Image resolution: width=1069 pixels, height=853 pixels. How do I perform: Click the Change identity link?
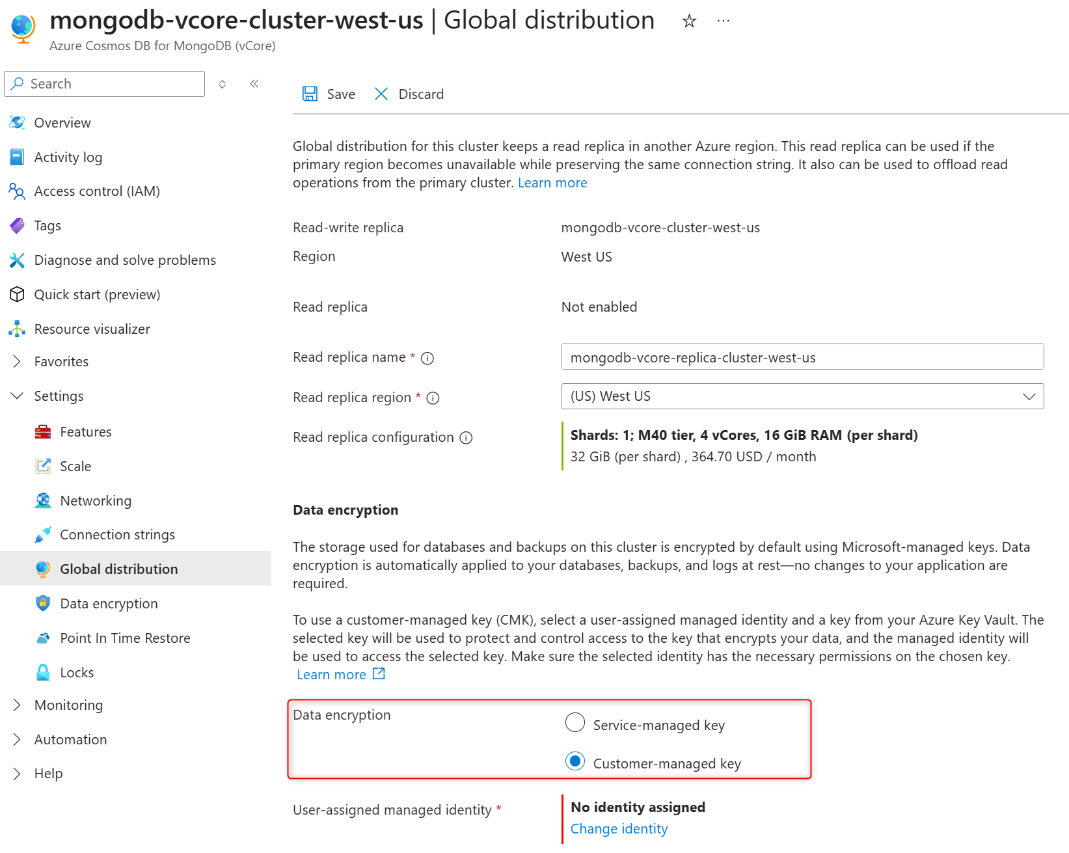pos(619,829)
